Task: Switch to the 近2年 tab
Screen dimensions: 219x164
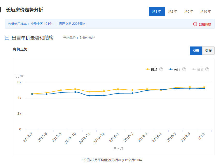Action: click(x=173, y=11)
